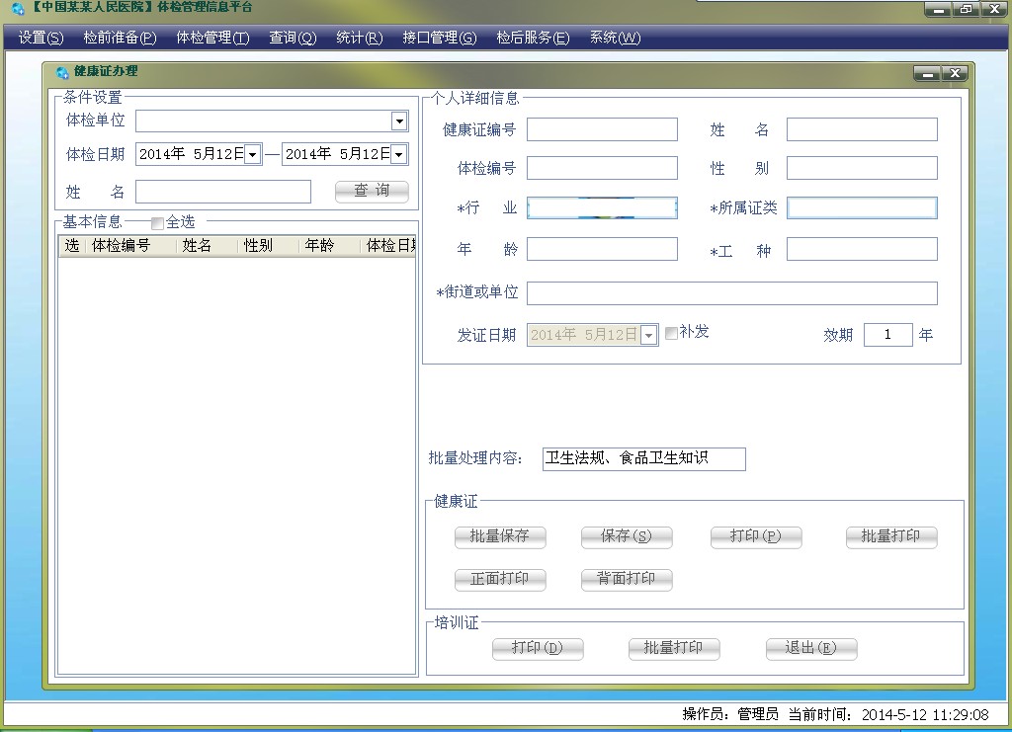Viewport: 1012px width, 732px height.
Task: Open the 发证日期 date dropdown
Action: (x=648, y=335)
